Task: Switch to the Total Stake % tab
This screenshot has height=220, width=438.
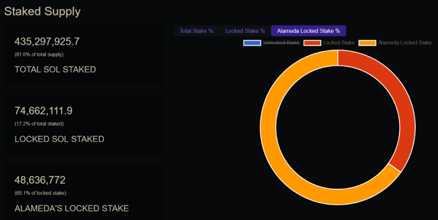Action: point(196,31)
